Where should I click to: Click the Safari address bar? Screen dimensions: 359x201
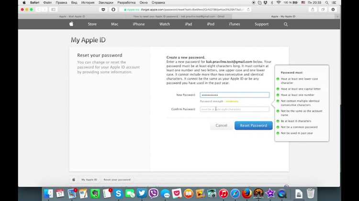[184, 10]
